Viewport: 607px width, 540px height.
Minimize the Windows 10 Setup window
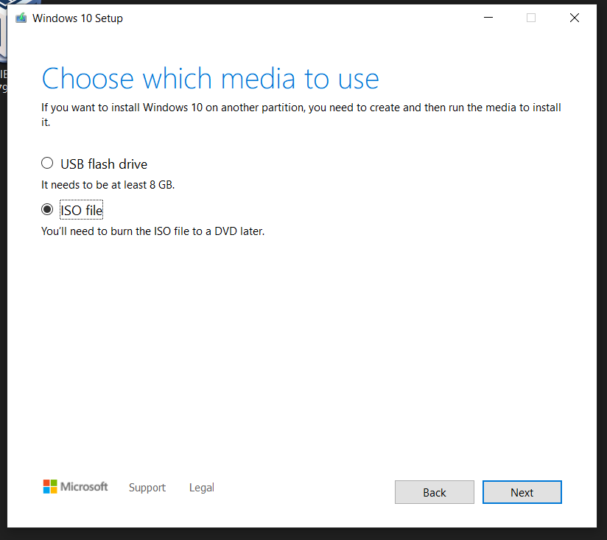click(x=488, y=18)
